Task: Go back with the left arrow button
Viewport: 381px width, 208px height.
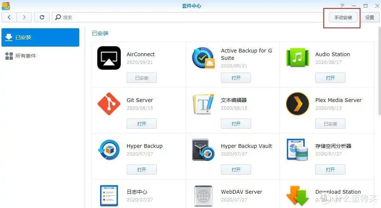Action: [x=9, y=17]
